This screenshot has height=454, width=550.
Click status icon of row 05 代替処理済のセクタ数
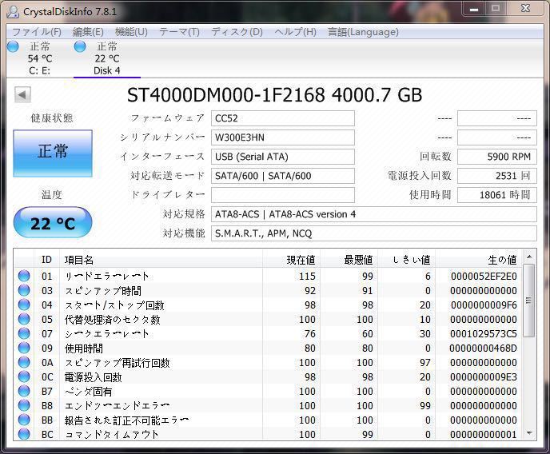pyautogui.click(x=24, y=319)
